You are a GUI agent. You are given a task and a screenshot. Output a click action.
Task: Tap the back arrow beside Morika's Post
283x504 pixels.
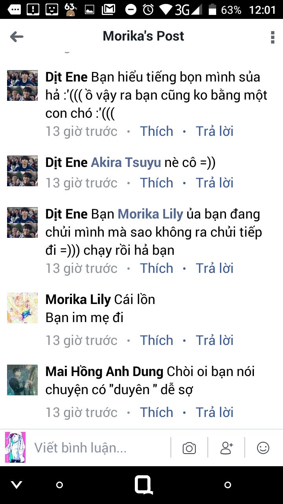tap(17, 37)
